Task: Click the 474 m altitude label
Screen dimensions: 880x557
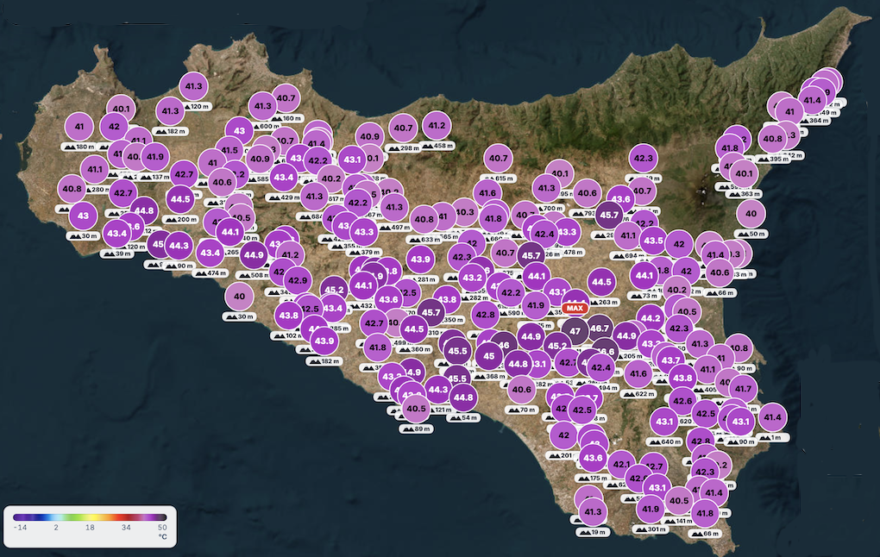Action: 211,273
